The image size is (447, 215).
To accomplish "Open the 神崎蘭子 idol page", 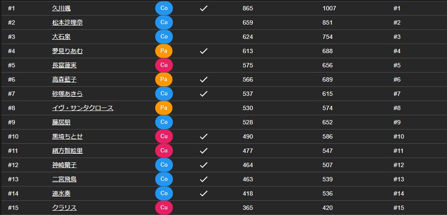I will (x=64, y=165).
